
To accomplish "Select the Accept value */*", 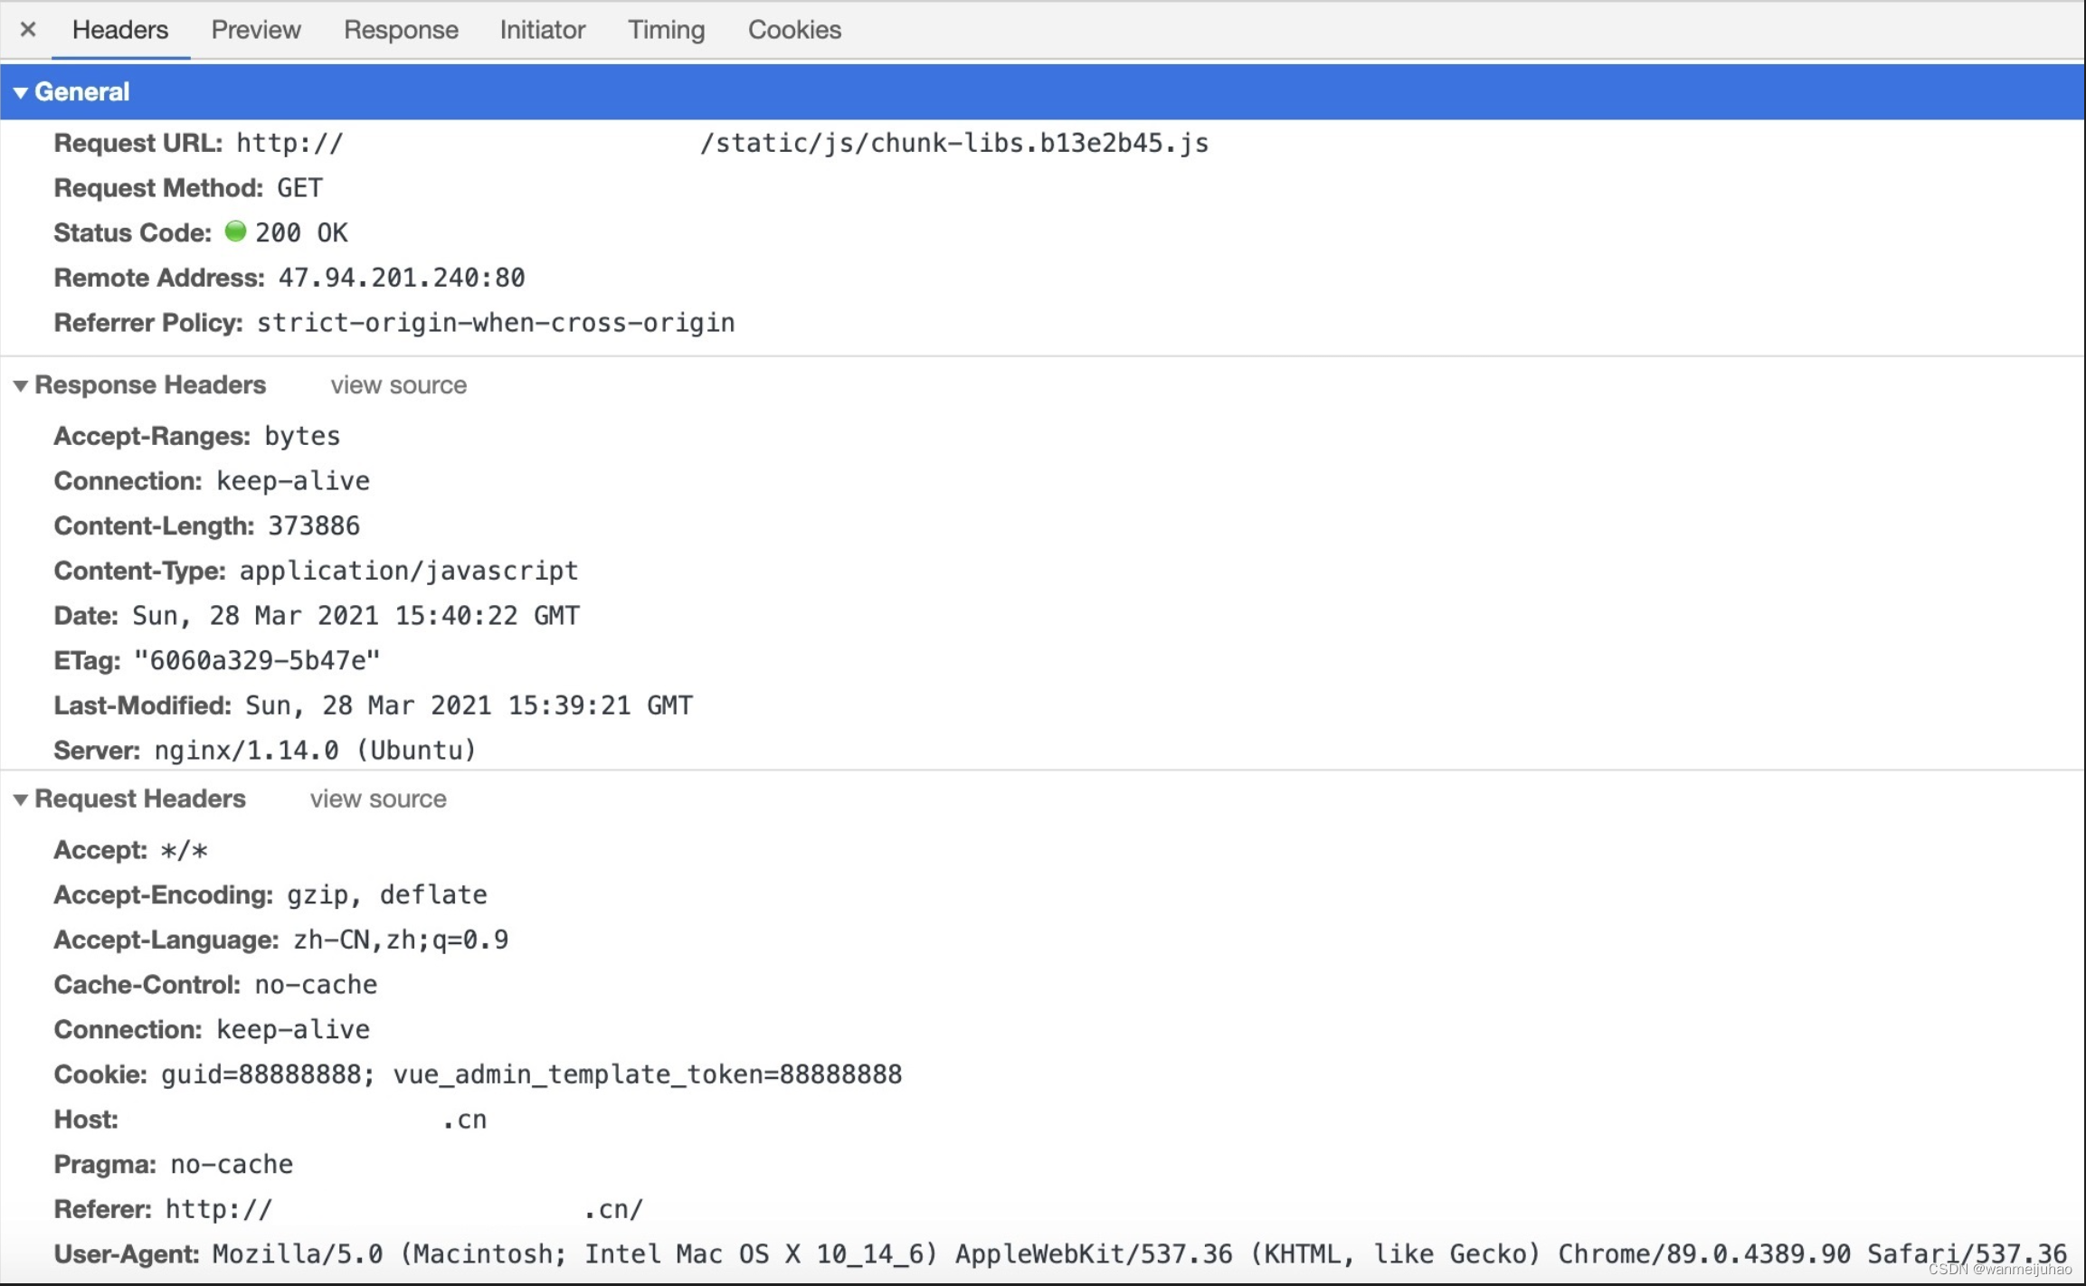I will click(184, 851).
